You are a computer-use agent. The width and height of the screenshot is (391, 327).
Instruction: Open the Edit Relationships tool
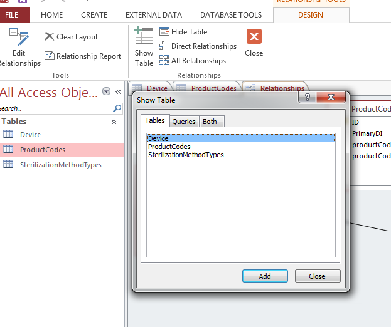19,47
